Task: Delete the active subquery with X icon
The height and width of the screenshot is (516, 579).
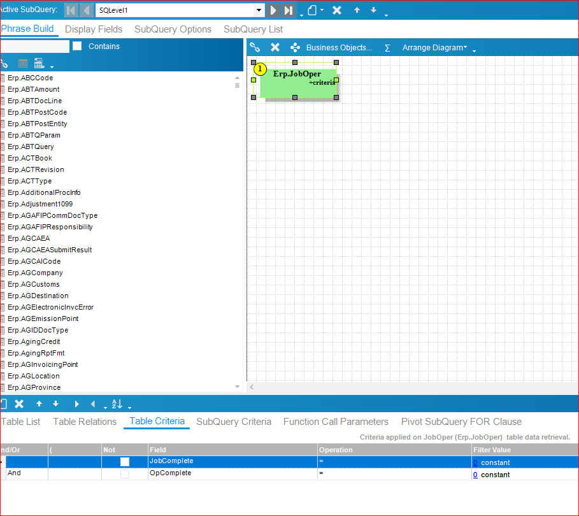Action: click(337, 10)
